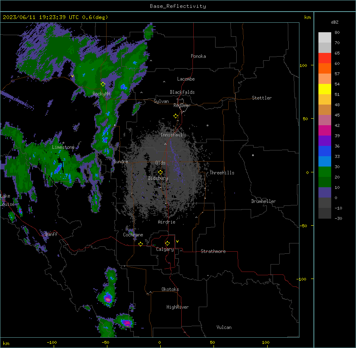The height and width of the screenshot is (348, 356).
Task: Pick the blue 36-33 dBZ legend swatch
Action: click(x=325, y=151)
